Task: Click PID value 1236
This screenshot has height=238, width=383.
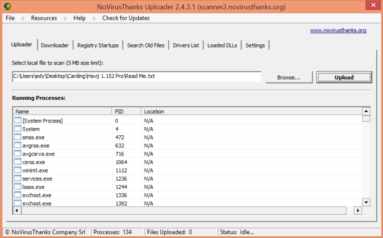Action: (121, 179)
